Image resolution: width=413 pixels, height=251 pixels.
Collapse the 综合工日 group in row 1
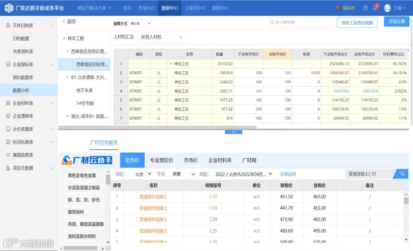pyautogui.click(x=171, y=64)
